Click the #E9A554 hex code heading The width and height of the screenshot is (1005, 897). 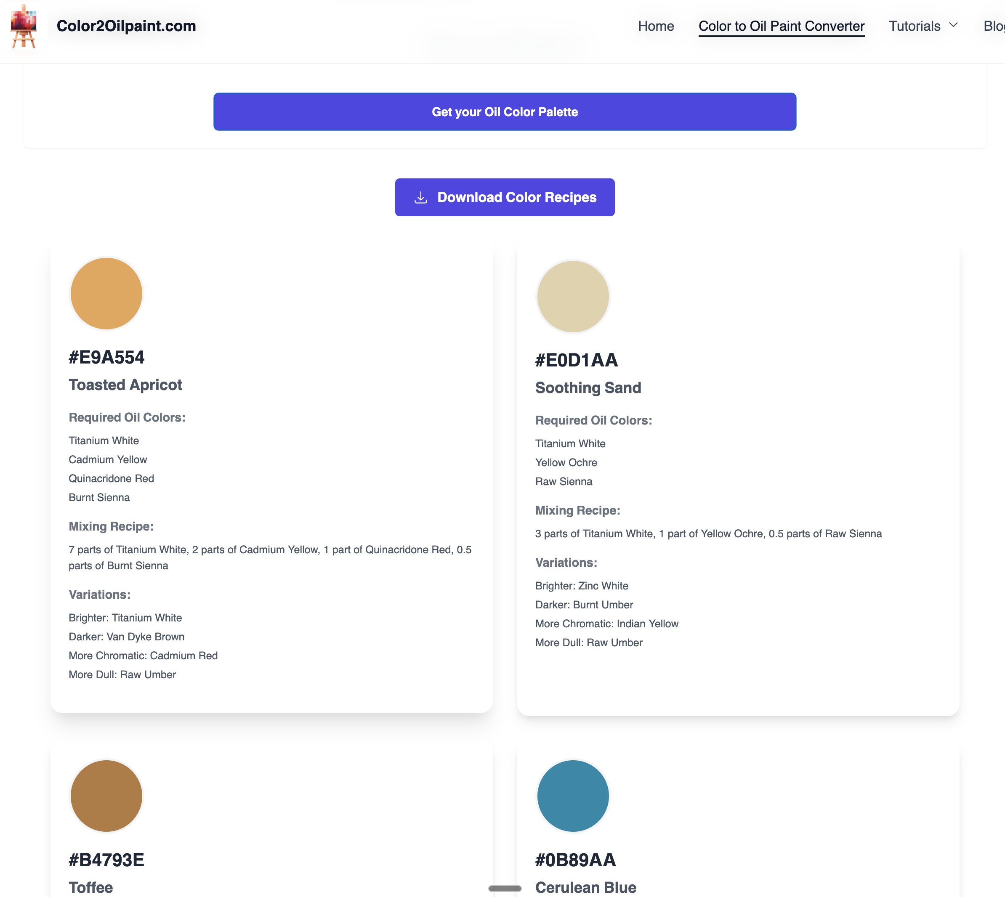(106, 357)
